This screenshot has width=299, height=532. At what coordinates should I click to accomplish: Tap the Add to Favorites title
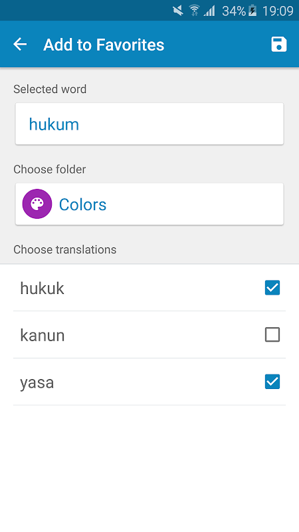[104, 45]
